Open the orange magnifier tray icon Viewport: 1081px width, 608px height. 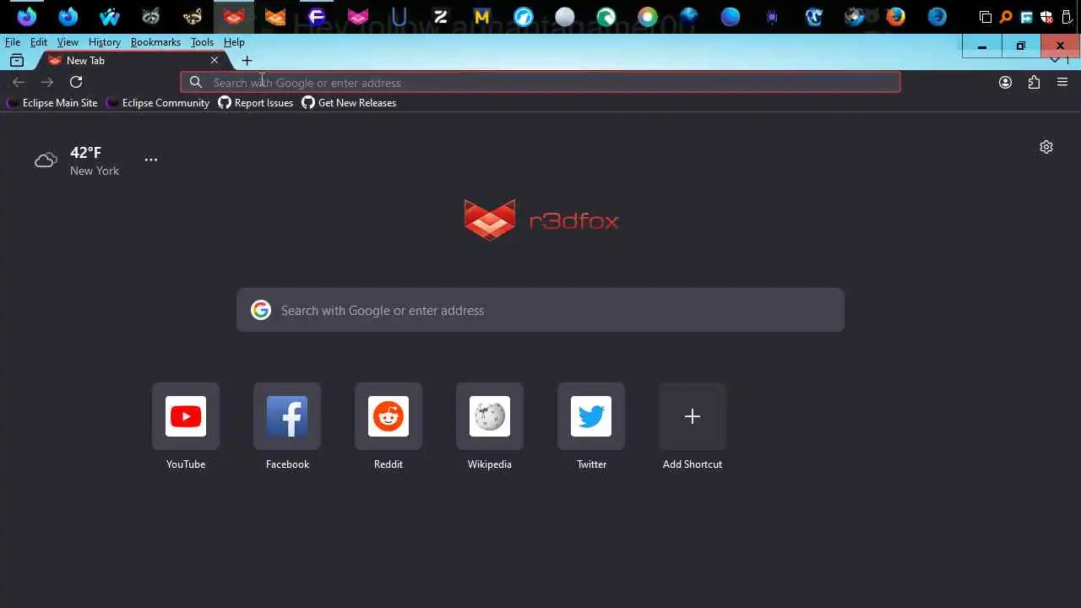(1006, 17)
